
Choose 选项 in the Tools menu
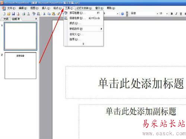pyautogui.click(x=84, y=39)
